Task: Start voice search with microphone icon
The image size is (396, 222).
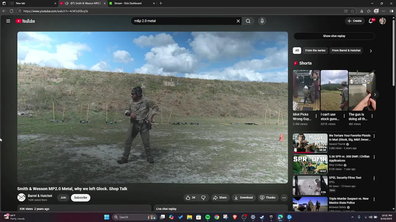Action: [262, 21]
